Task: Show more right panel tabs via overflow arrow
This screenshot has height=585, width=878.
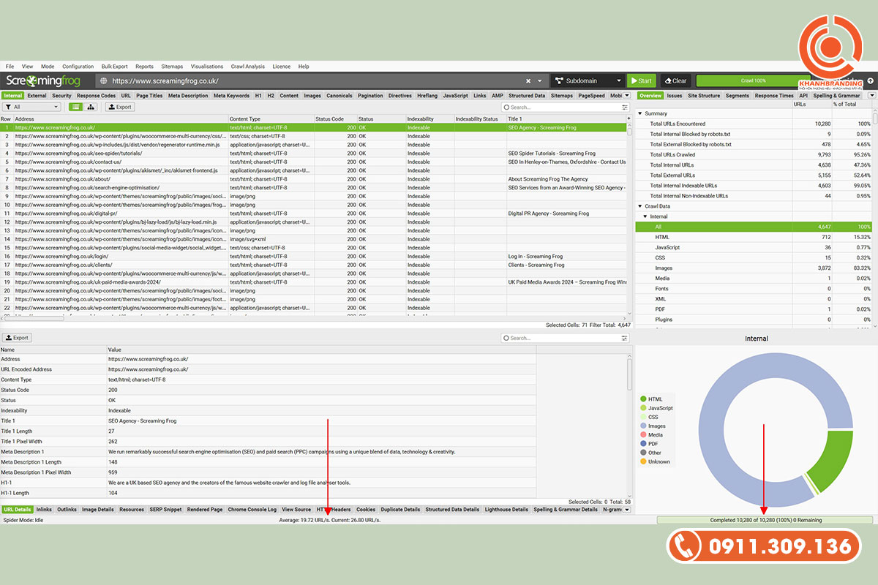Action: pos(871,96)
